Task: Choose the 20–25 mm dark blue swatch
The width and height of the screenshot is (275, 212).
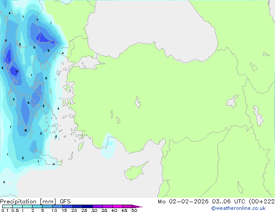Action: tap(78, 206)
